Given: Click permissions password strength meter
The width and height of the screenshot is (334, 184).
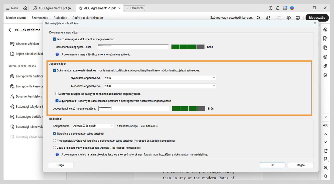Looking at the screenshot, I should coord(188,108).
